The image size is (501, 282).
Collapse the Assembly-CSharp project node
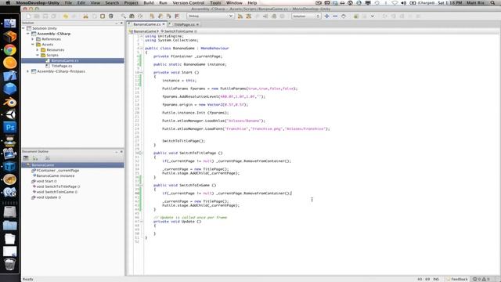pos(28,34)
